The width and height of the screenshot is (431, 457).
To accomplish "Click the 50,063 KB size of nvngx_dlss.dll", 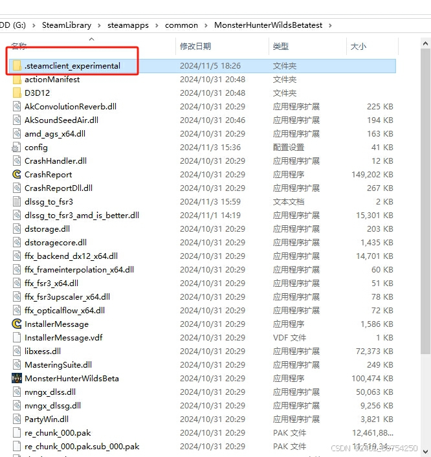I will (375, 392).
